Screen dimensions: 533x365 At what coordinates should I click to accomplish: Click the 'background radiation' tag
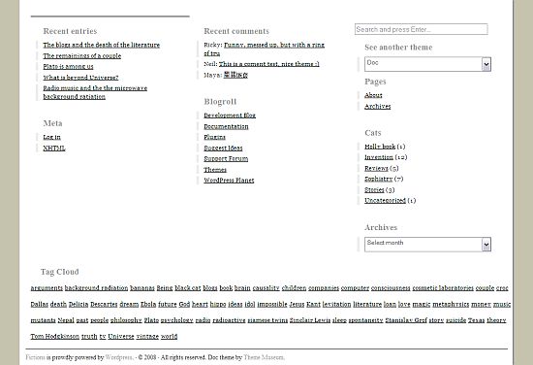[96, 288]
